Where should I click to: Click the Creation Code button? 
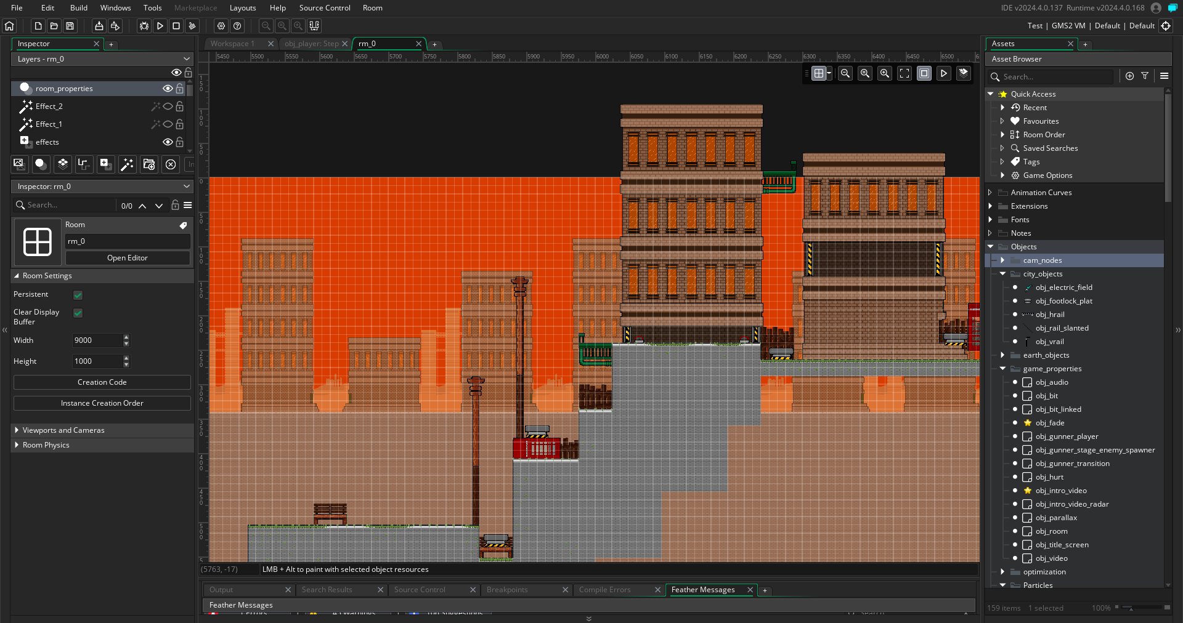(x=102, y=382)
